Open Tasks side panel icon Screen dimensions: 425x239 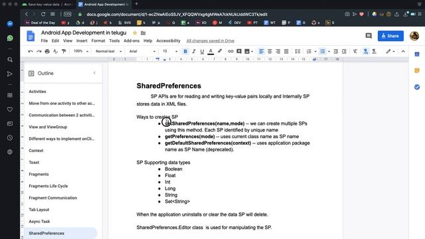[x=417, y=87]
